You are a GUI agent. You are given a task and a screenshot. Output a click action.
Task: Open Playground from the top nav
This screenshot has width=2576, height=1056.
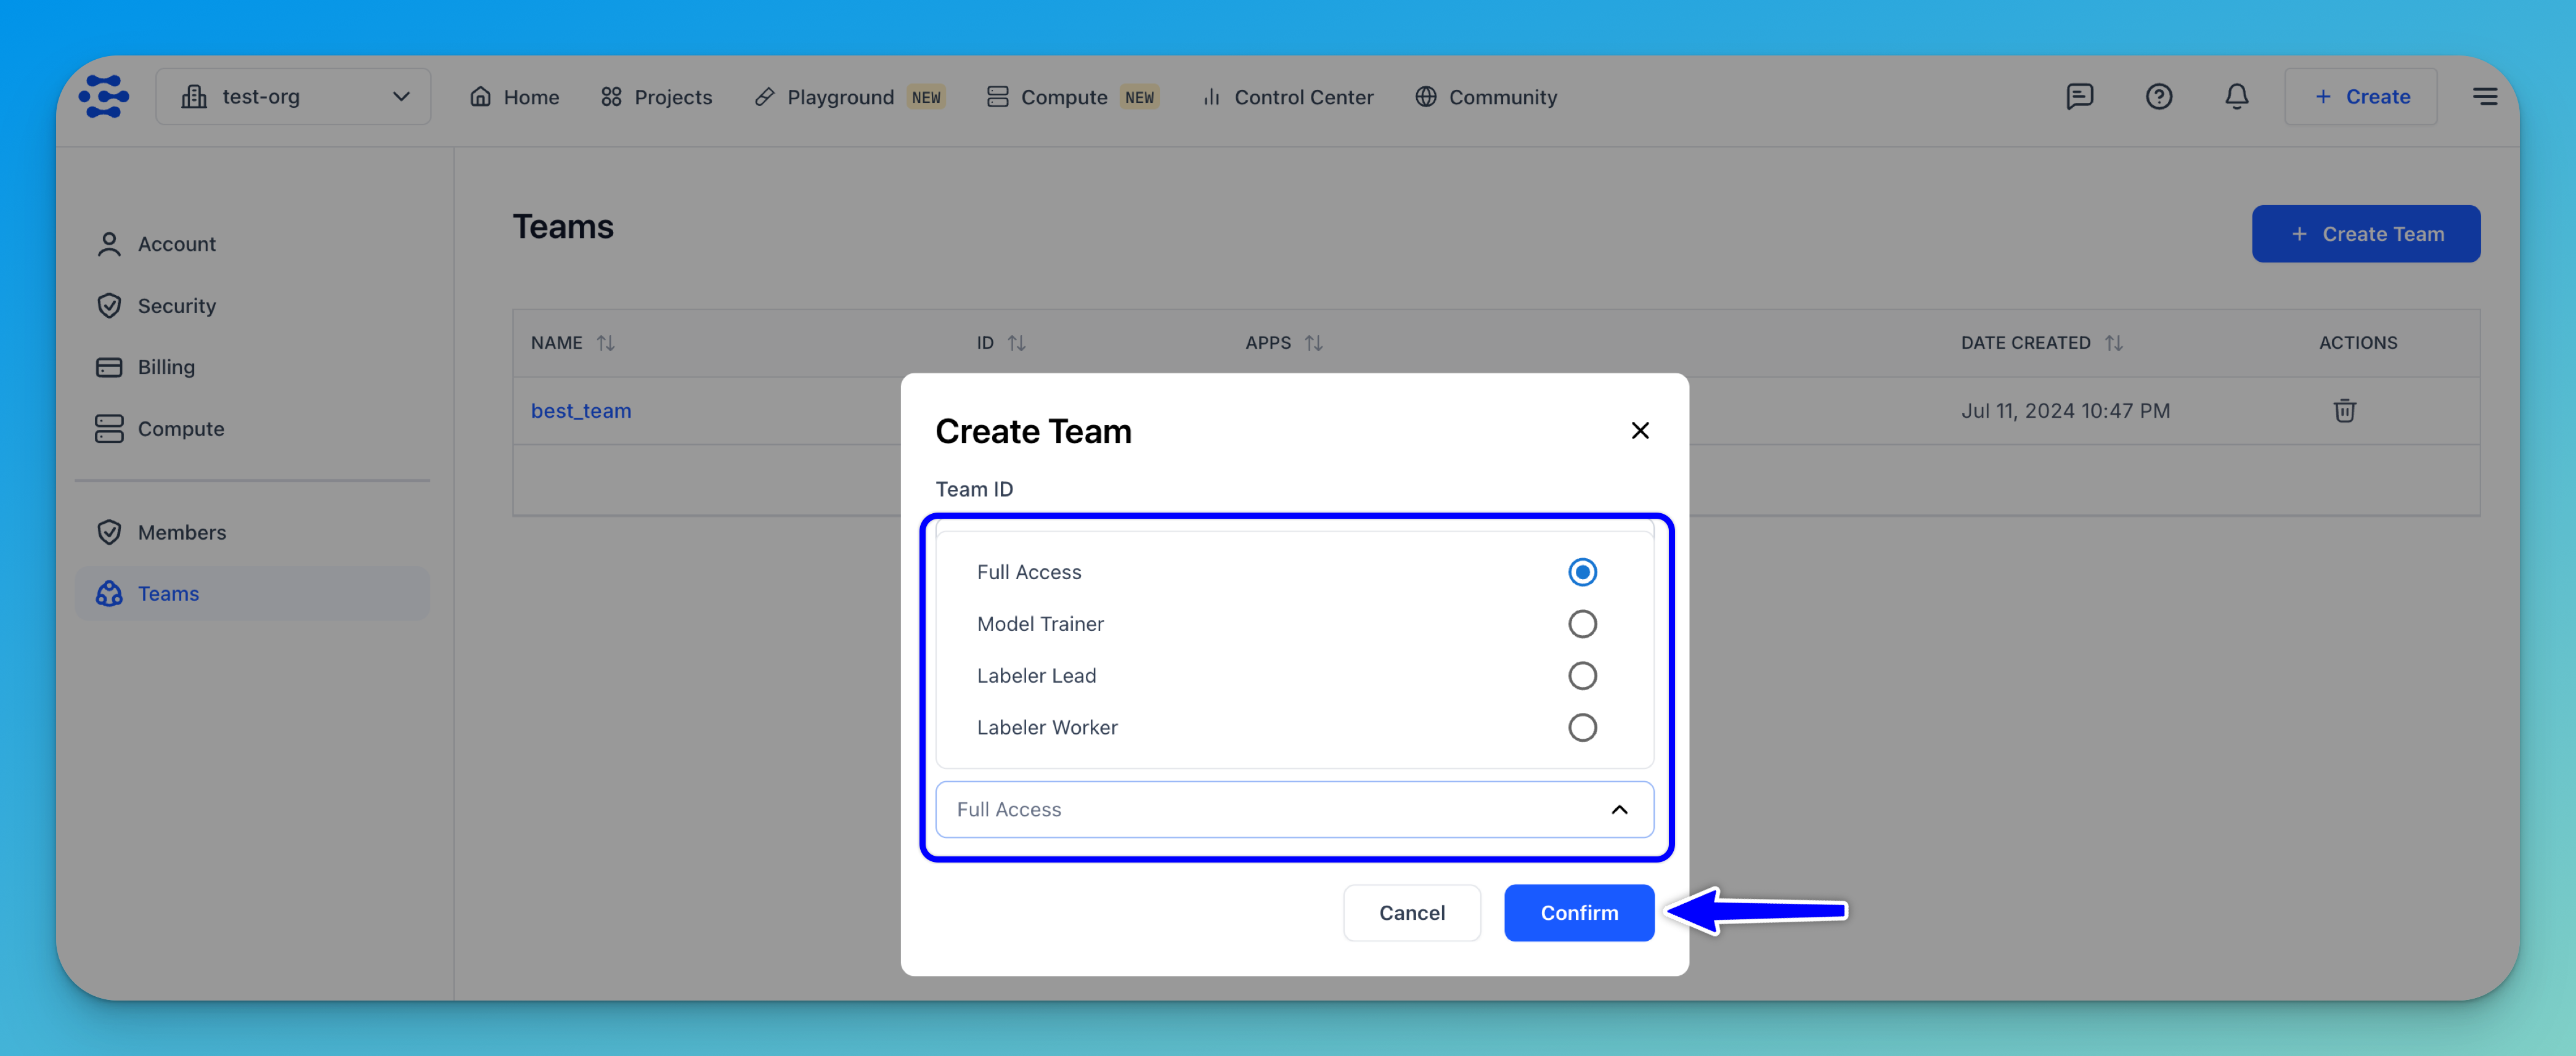pyautogui.click(x=849, y=97)
